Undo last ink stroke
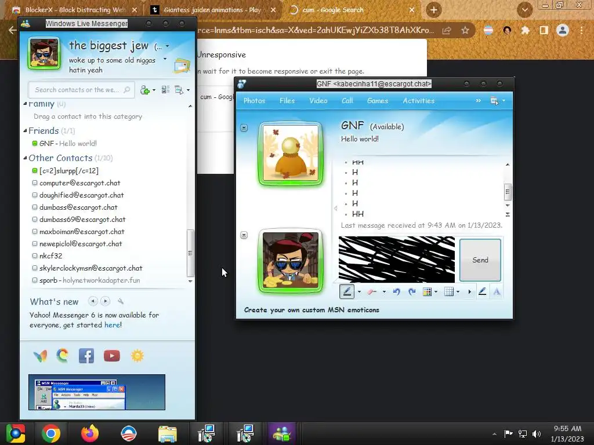 pyautogui.click(x=396, y=291)
